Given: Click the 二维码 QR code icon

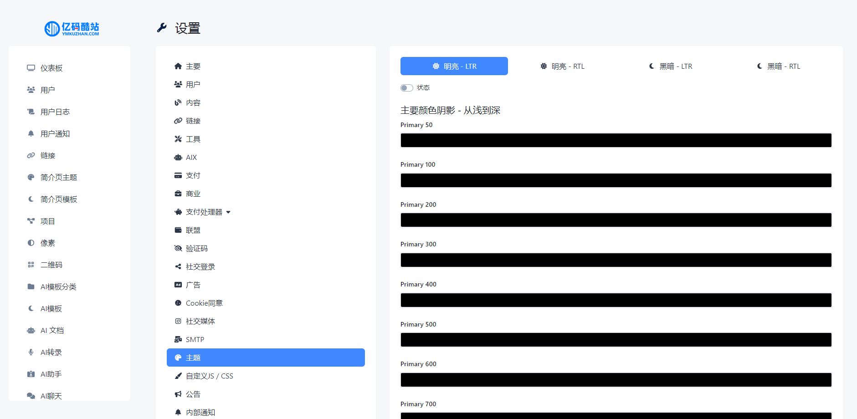Looking at the screenshot, I should pos(31,265).
